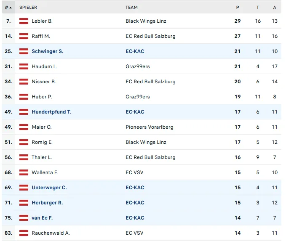Open EC-KAC team link for Schwinger

pyautogui.click(x=135, y=51)
